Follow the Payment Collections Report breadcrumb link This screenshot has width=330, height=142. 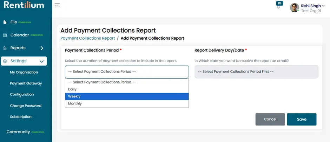(87, 38)
